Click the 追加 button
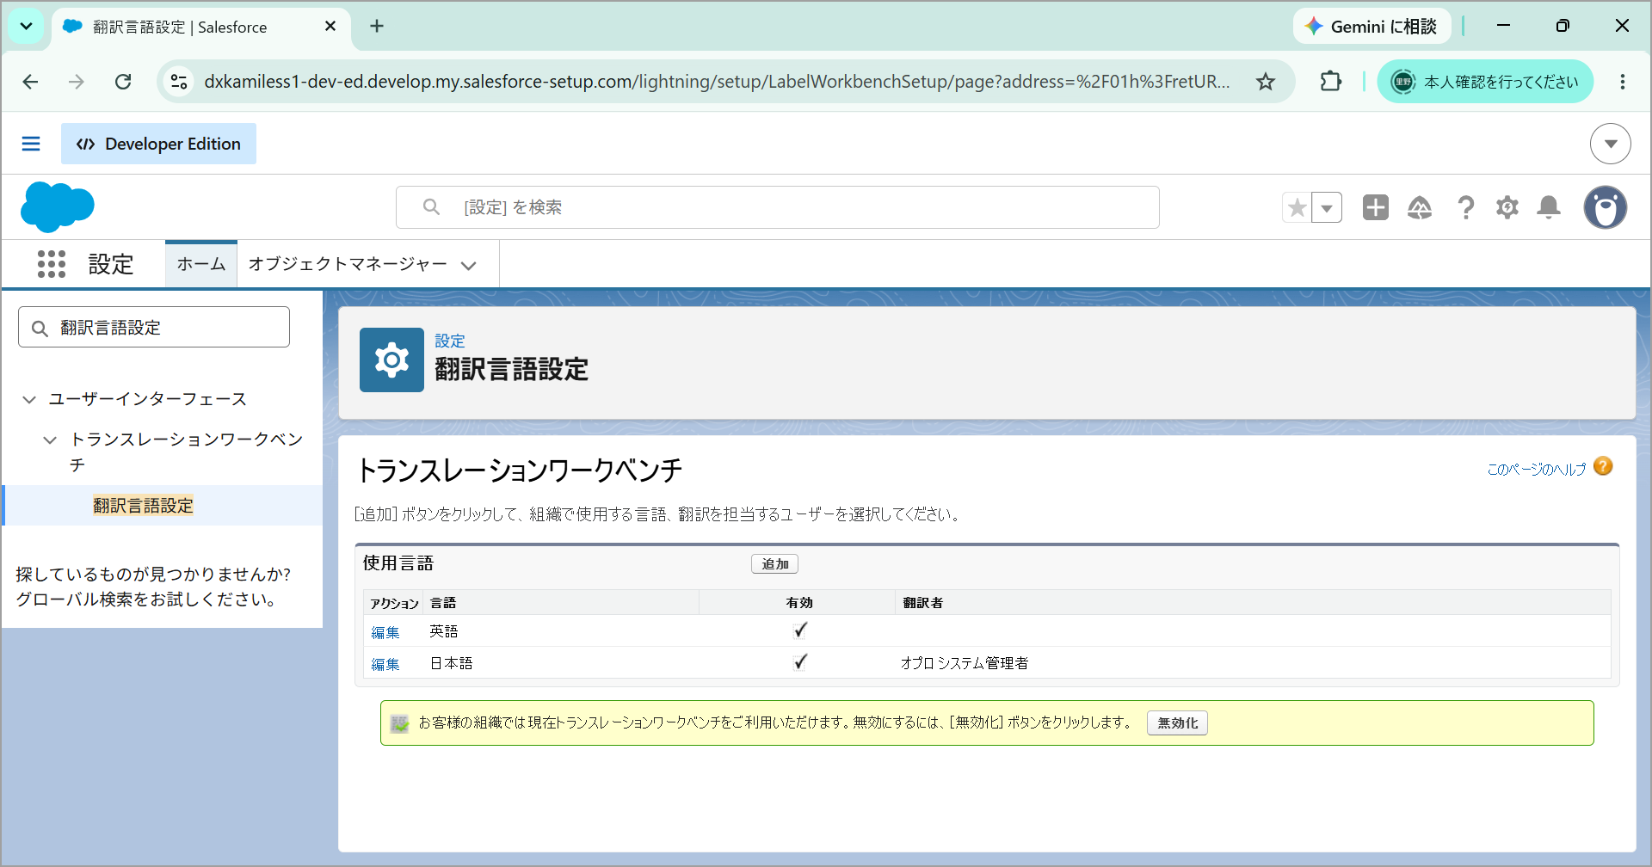The width and height of the screenshot is (1652, 867). pyautogui.click(x=774, y=564)
